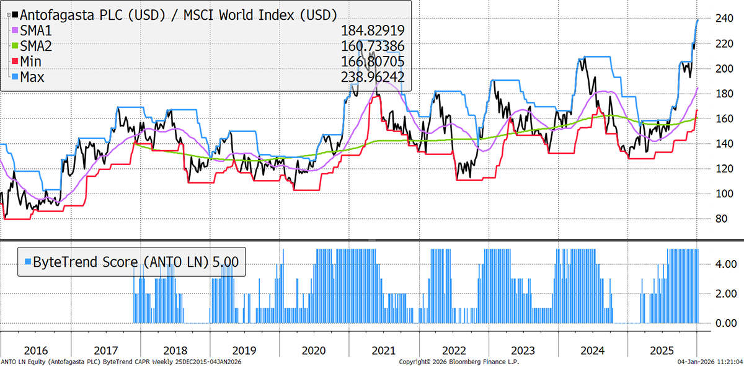This screenshot has height=366, width=744.
Task: Click the black Antofagasta series swatch
Action: pyautogui.click(x=15, y=14)
